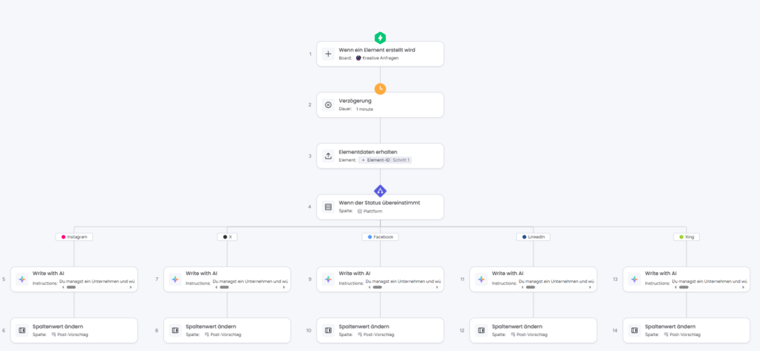Click the table icon in status step 4
The width and height of the screenshot is (760, 351).
(328, 207)
